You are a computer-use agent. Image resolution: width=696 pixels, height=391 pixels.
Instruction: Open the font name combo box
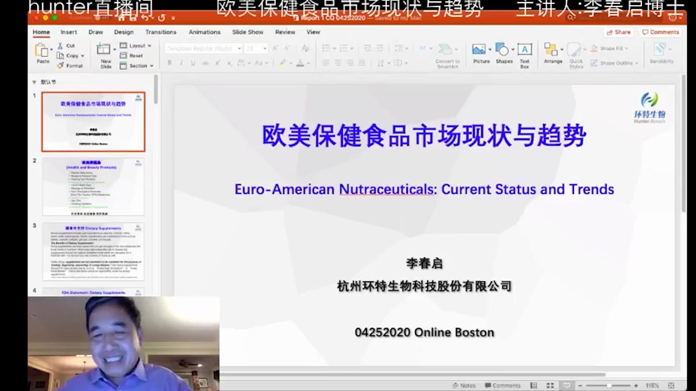point(203,49)
